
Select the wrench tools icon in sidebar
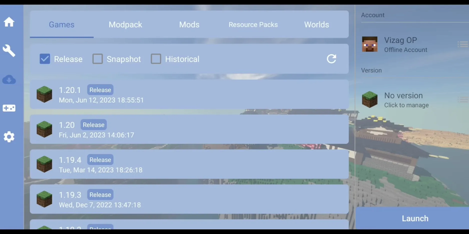click(9, 50)
